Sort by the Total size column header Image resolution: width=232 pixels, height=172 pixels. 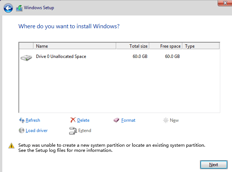[x=133, y=46]
